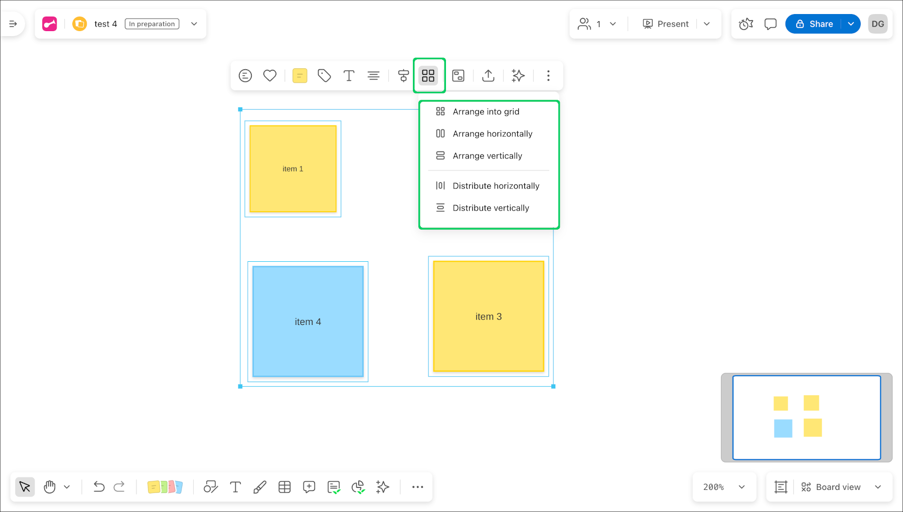903x512 pixels.
Task: Click the heart reaction icon in toolbar
Action: coord(270,76)
